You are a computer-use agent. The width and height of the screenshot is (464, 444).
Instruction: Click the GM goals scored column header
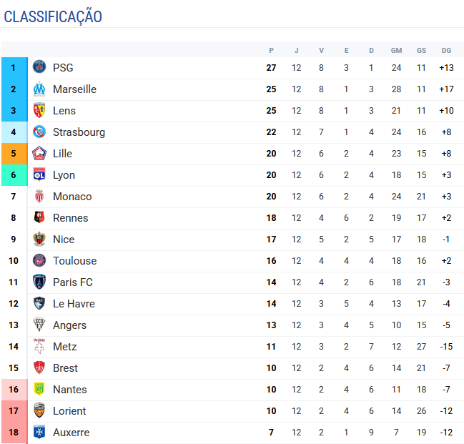(396, 50)
